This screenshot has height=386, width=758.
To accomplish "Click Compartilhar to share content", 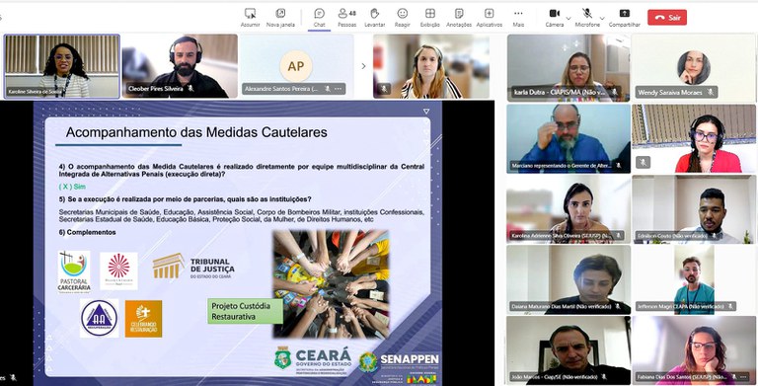I will point(625,18).
